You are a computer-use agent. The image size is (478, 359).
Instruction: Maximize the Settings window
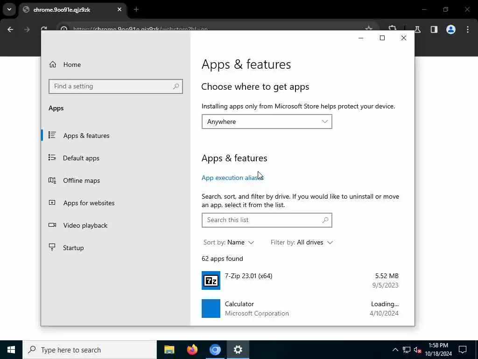pyautogui.click(x=382, y=38)
